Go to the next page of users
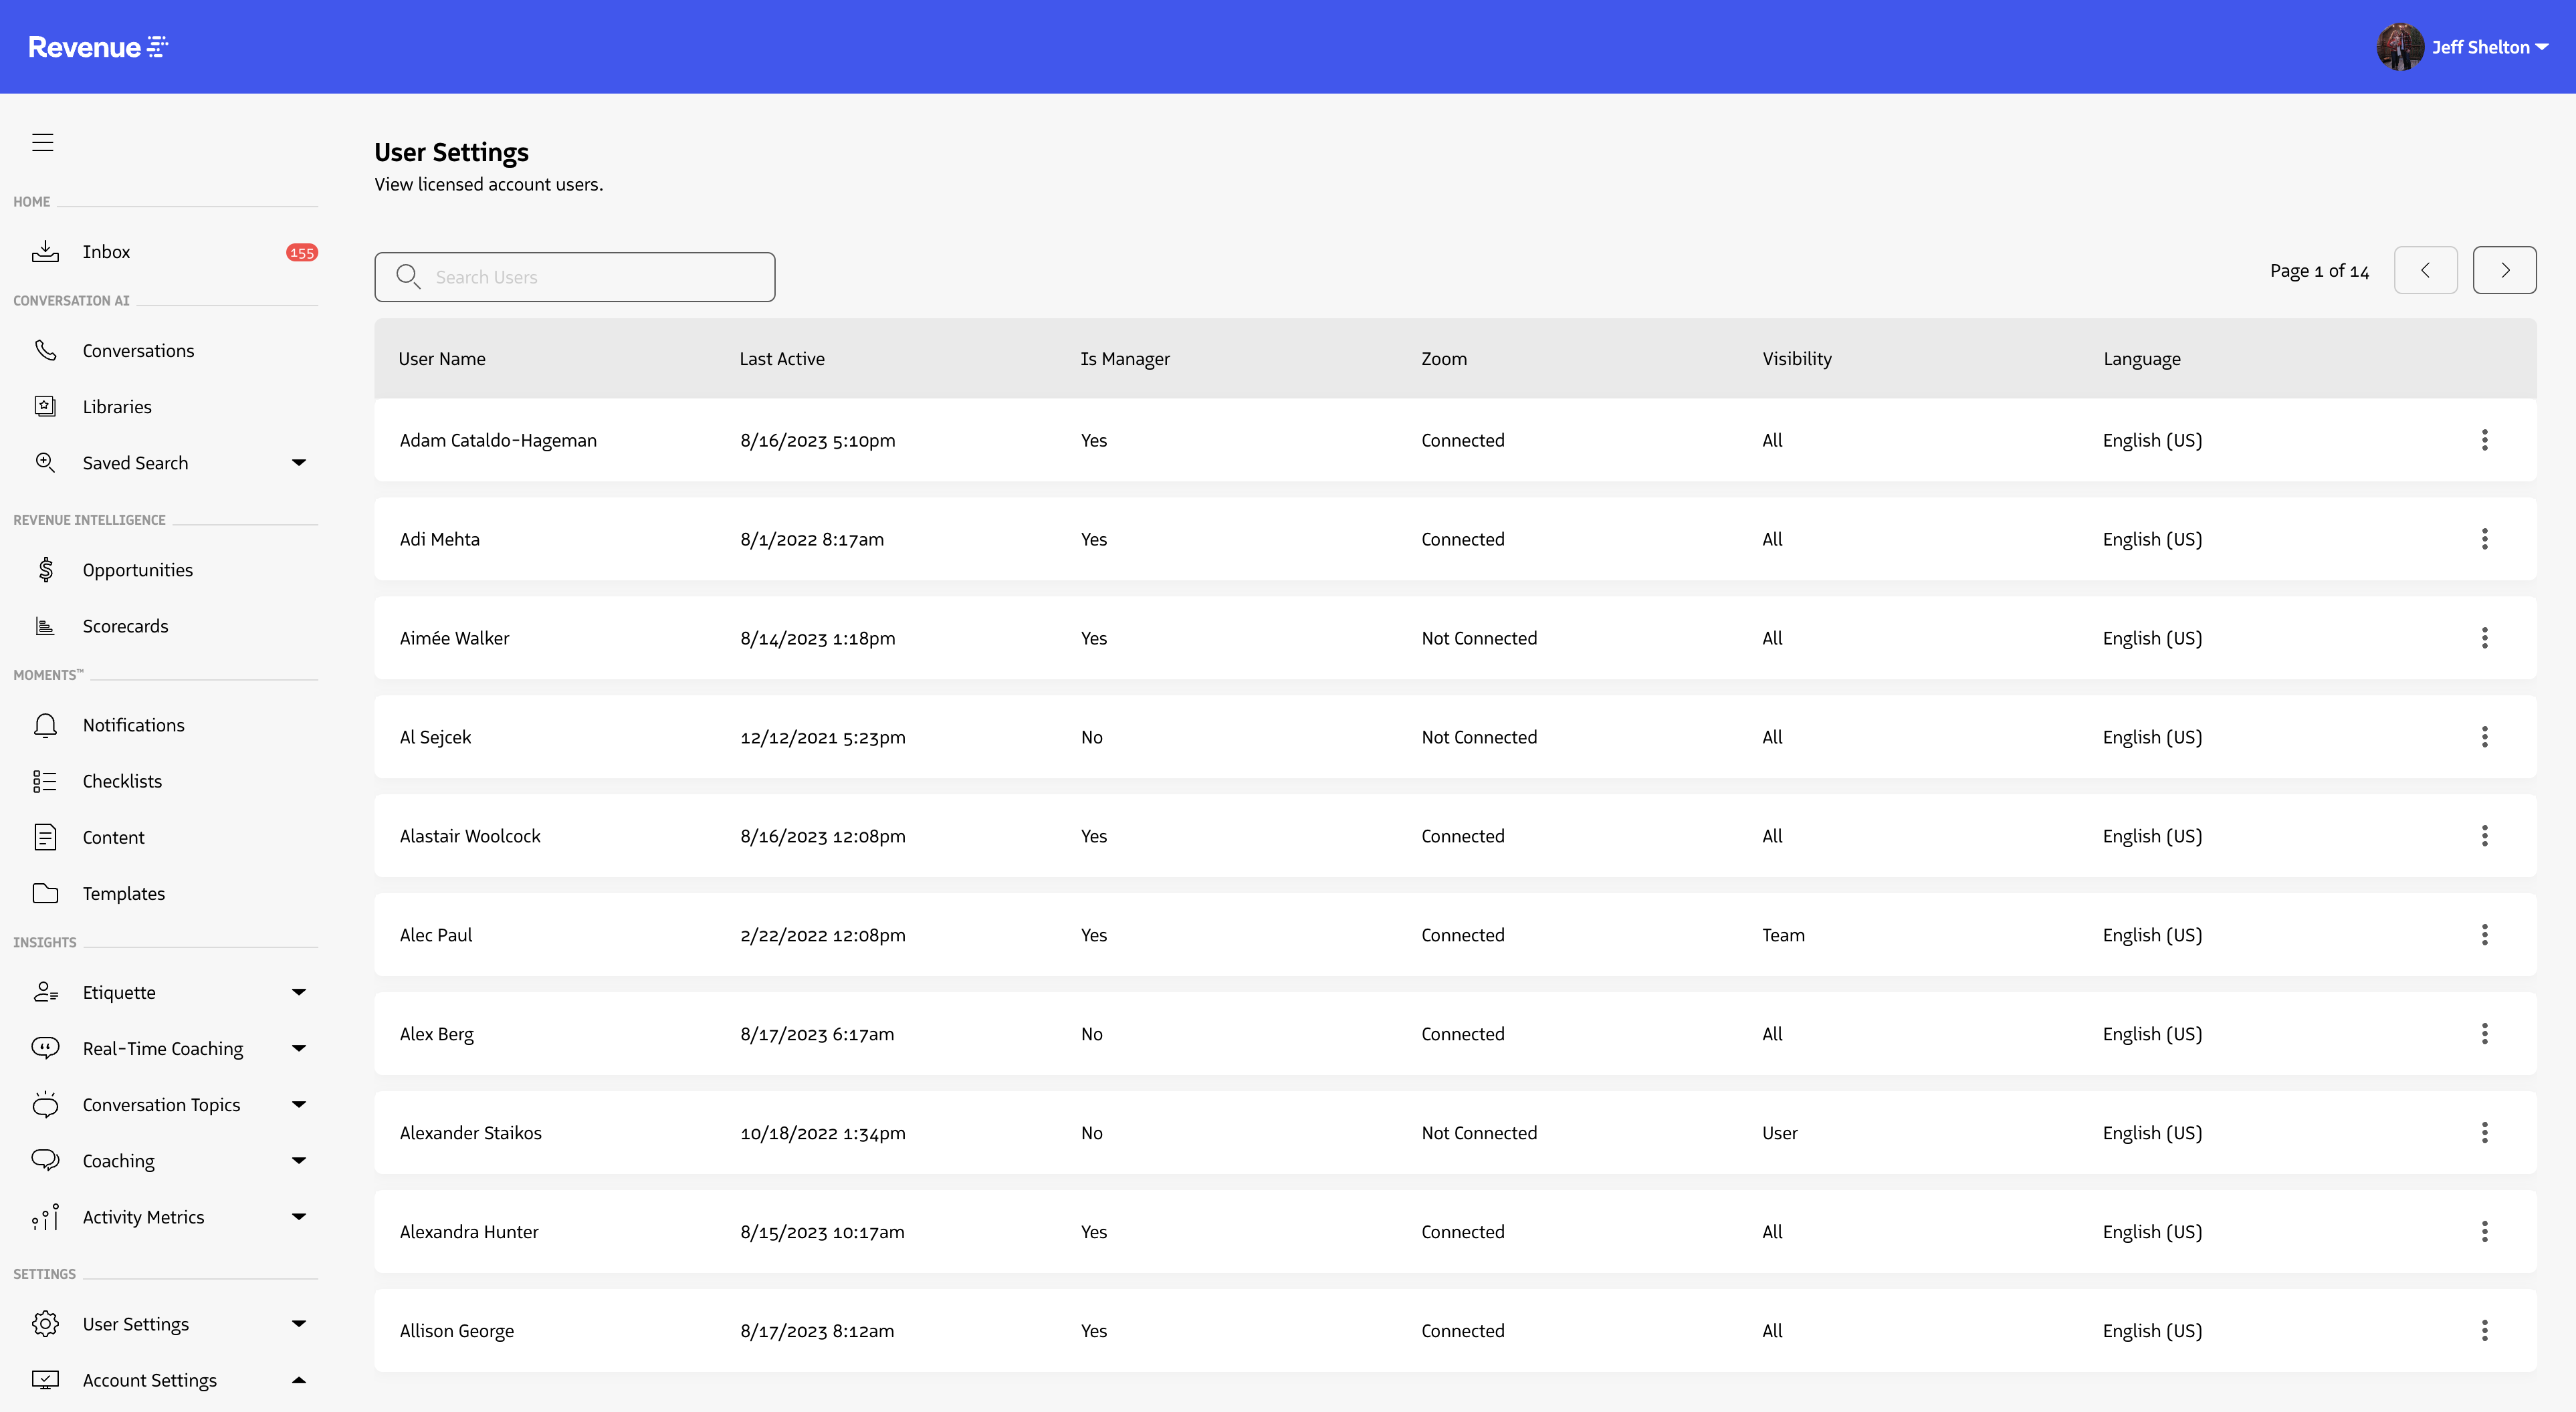The width and height of the screenshot is (2576, 1412). tap(2504, 270)
